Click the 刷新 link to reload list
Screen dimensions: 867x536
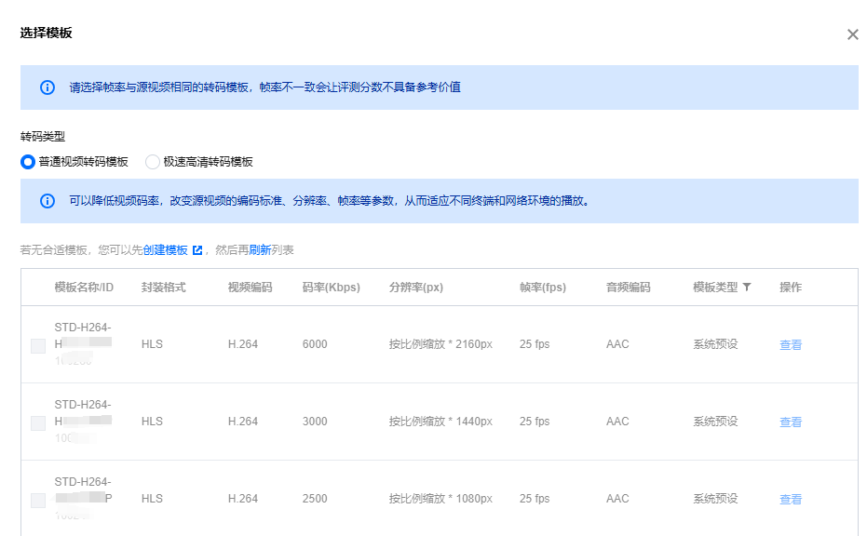pos(260,250)
